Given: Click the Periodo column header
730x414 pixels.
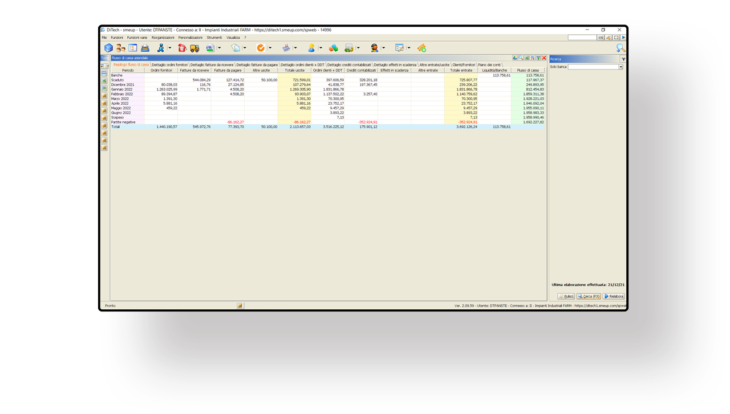Looking at the screenshot, I should tap(128, 71).
